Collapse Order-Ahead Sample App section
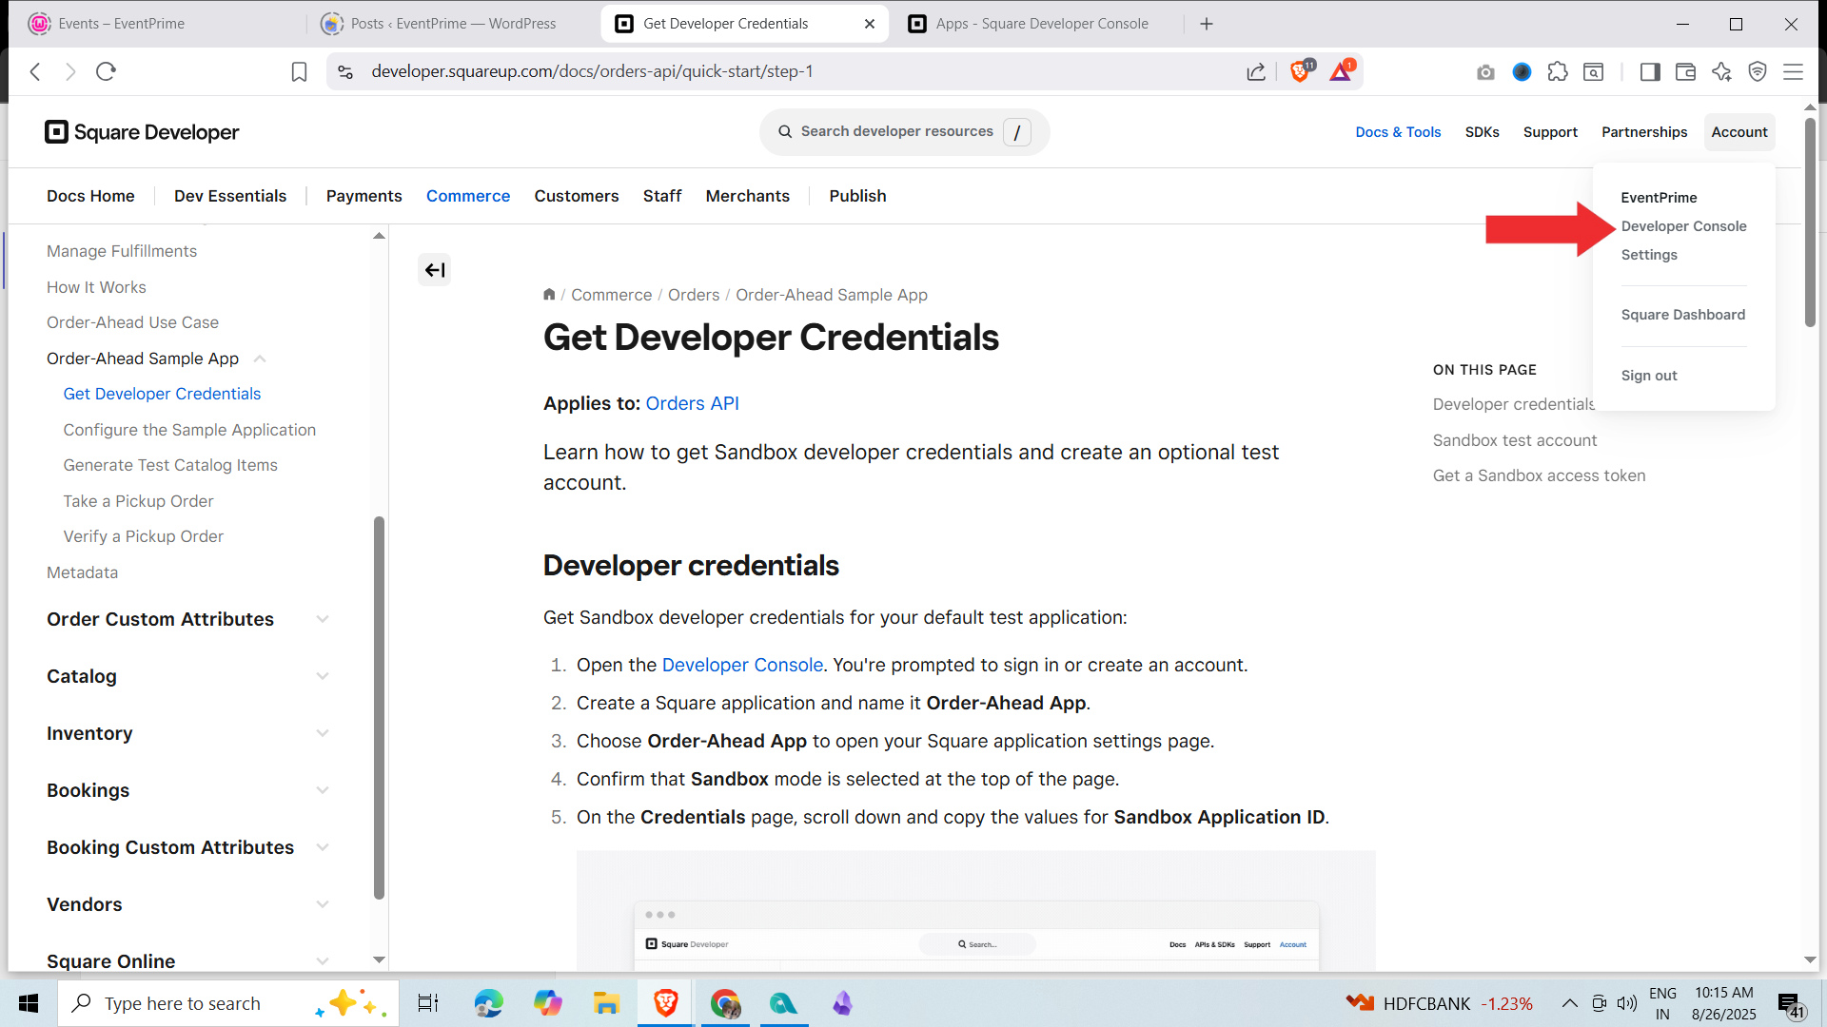1827x1027 pixels. pos(260,358)
